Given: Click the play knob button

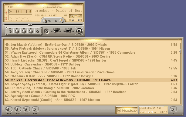Looking at the screenshot, I should tap(17, 32).
